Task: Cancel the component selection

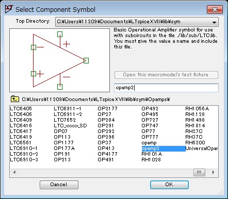Action: (59, 185)
